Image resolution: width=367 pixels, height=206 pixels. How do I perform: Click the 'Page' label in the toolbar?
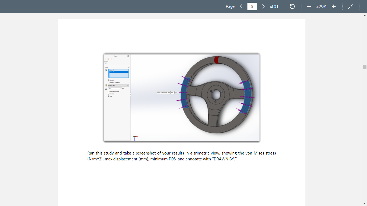pos(230,6)
